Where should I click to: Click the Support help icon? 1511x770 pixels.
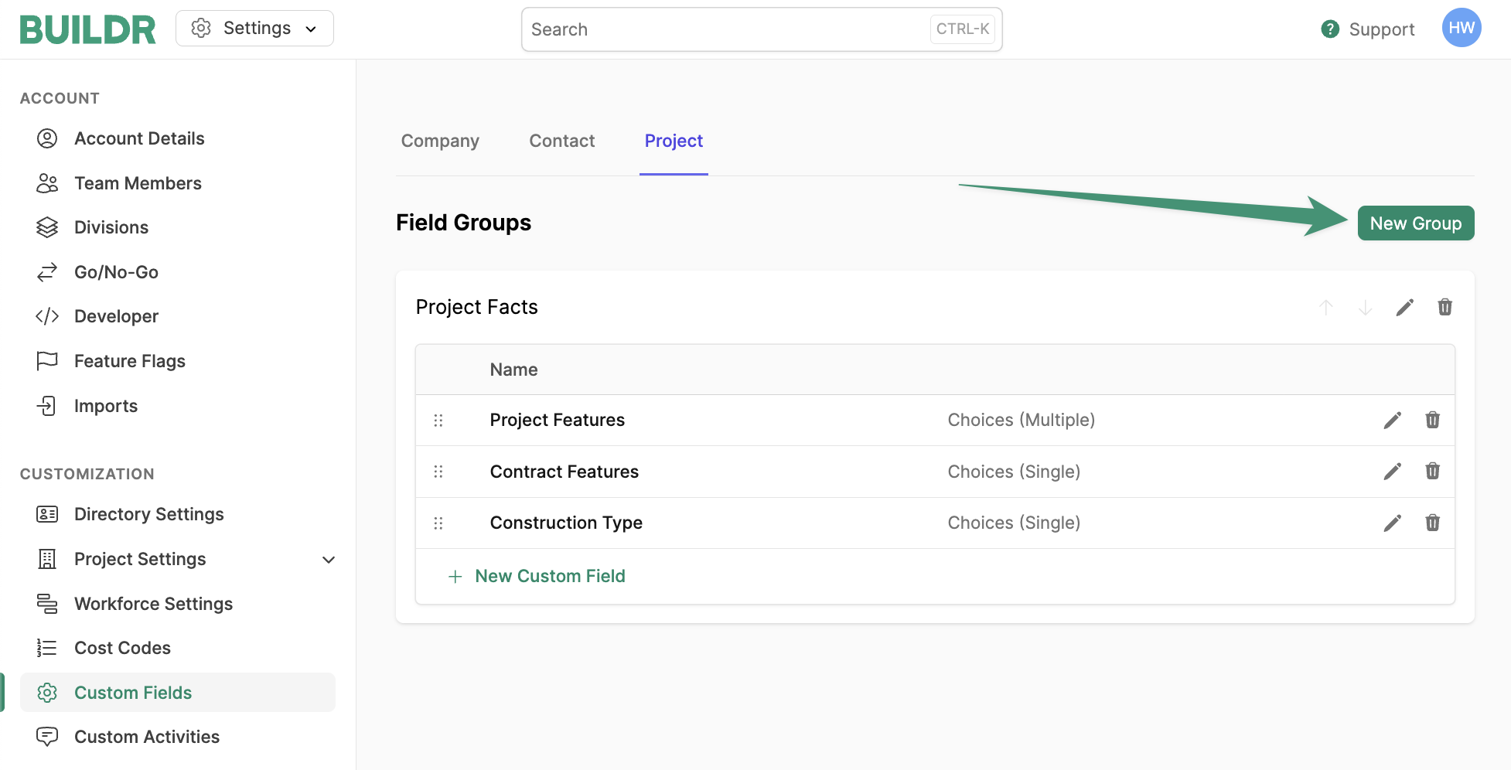(1330, 29)
